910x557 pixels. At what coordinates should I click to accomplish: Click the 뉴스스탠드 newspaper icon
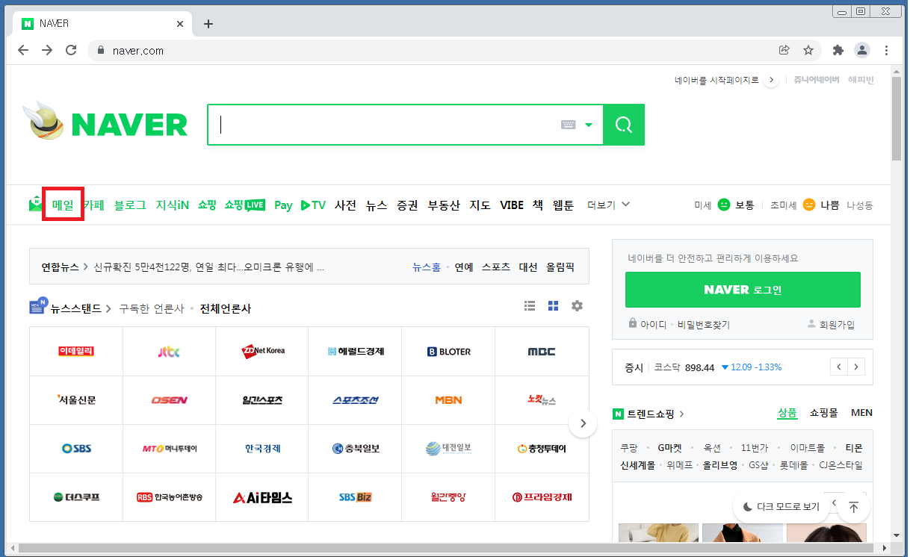click(38, 307)
